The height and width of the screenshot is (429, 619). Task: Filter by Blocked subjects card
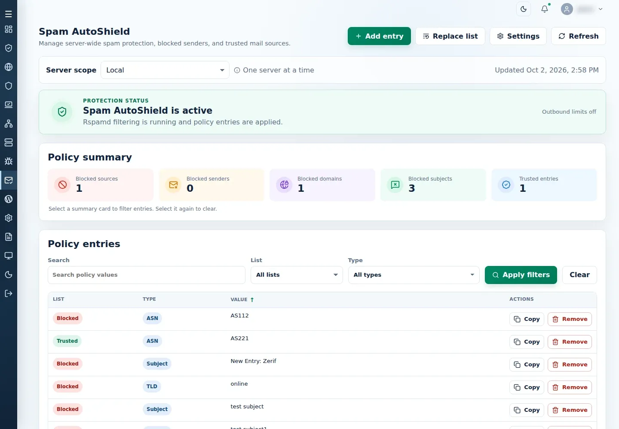click(433, 185)
